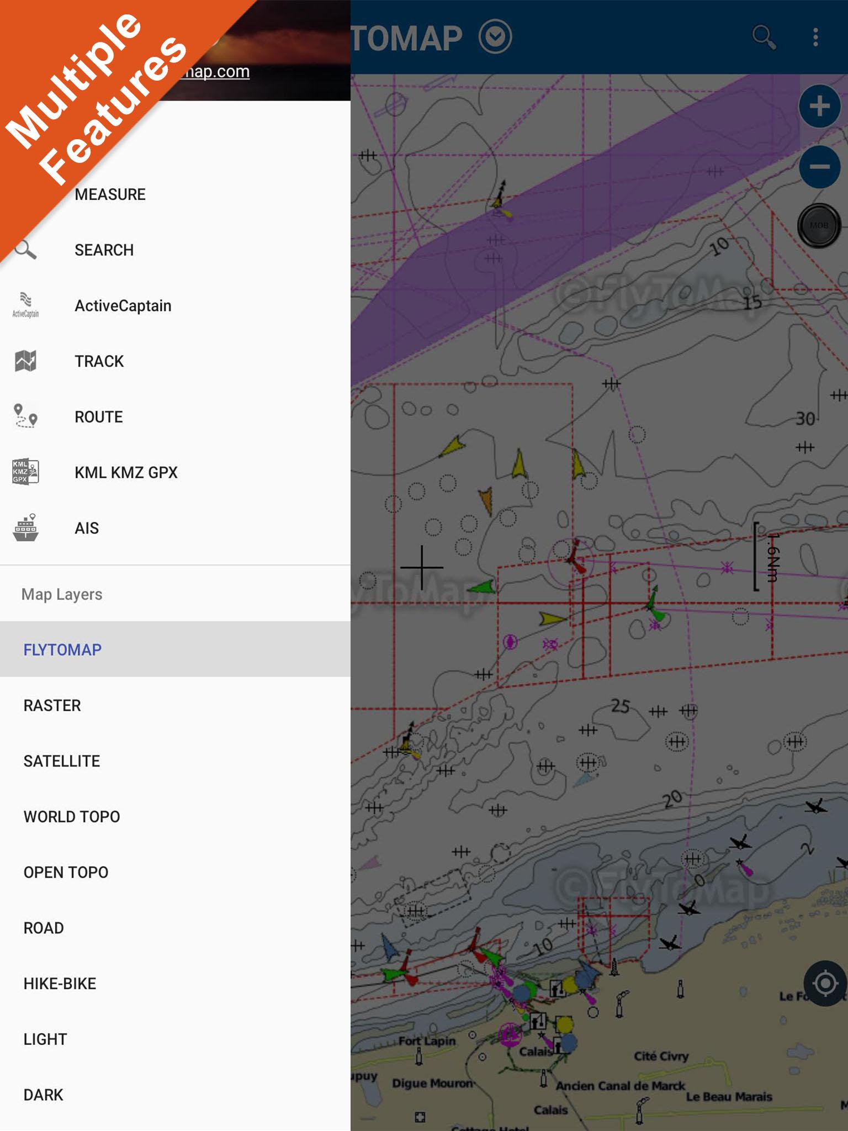848x1131 pixels.
Task: Tap the Cité Civry place label
Action: coord(661,1056)
